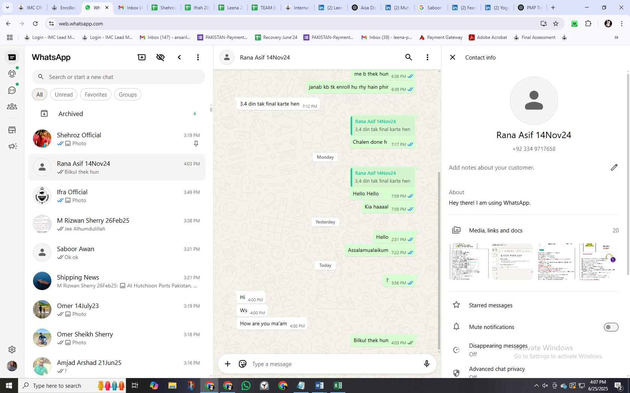This screenshot has height=393, width=630.
Task: Open browser tab search dropdown
Action: tap(7, 7)
